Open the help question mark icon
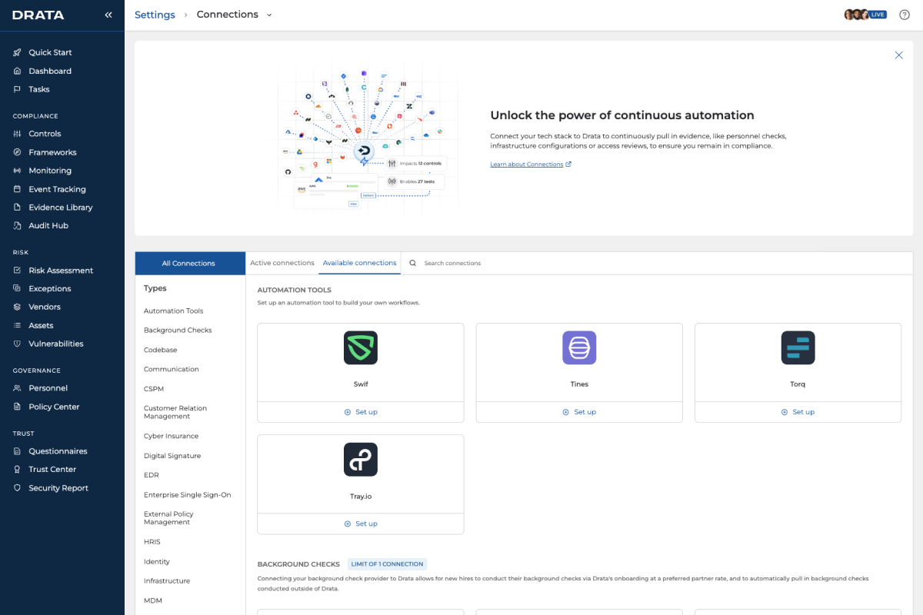Image resolution: width=923 pixels, height=615 pixels. click(x=904, y=15)
